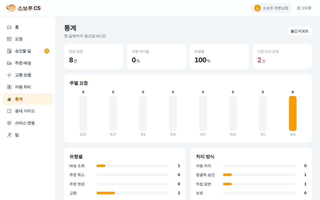Click the 응대 가이드 book icon

point(9,111)
